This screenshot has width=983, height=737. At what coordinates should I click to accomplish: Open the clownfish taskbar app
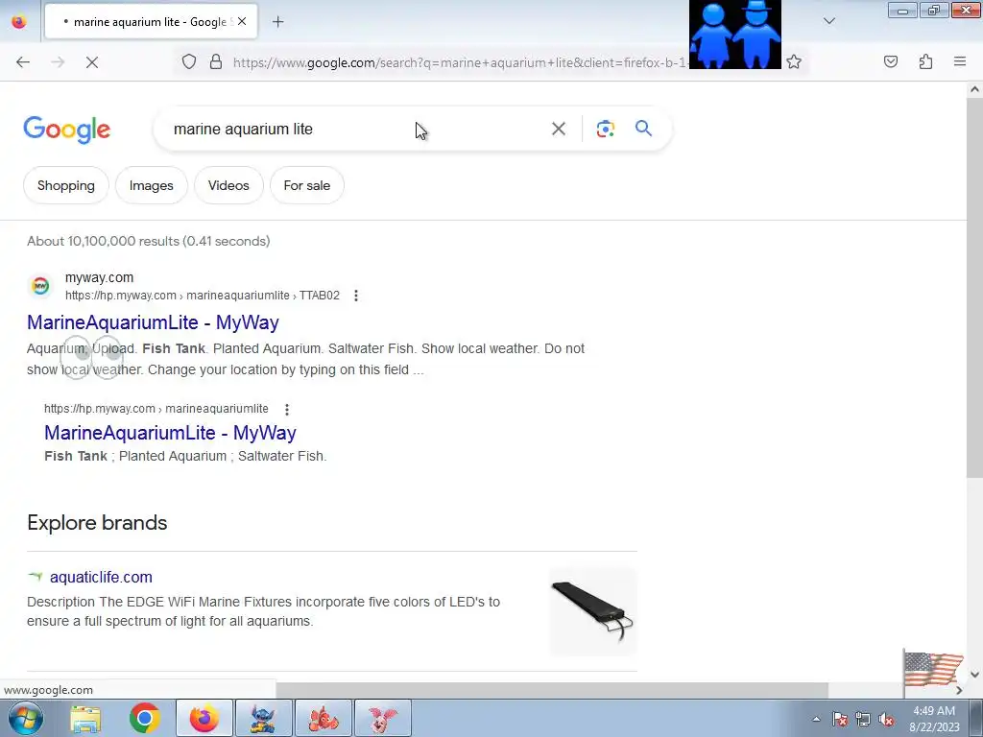324,718
